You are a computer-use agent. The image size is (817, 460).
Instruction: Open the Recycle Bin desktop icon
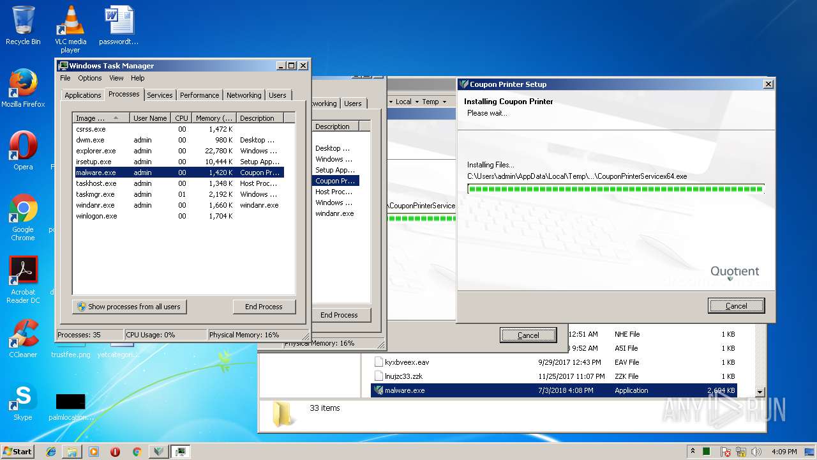pyautogui.click(x=23, y=26)
